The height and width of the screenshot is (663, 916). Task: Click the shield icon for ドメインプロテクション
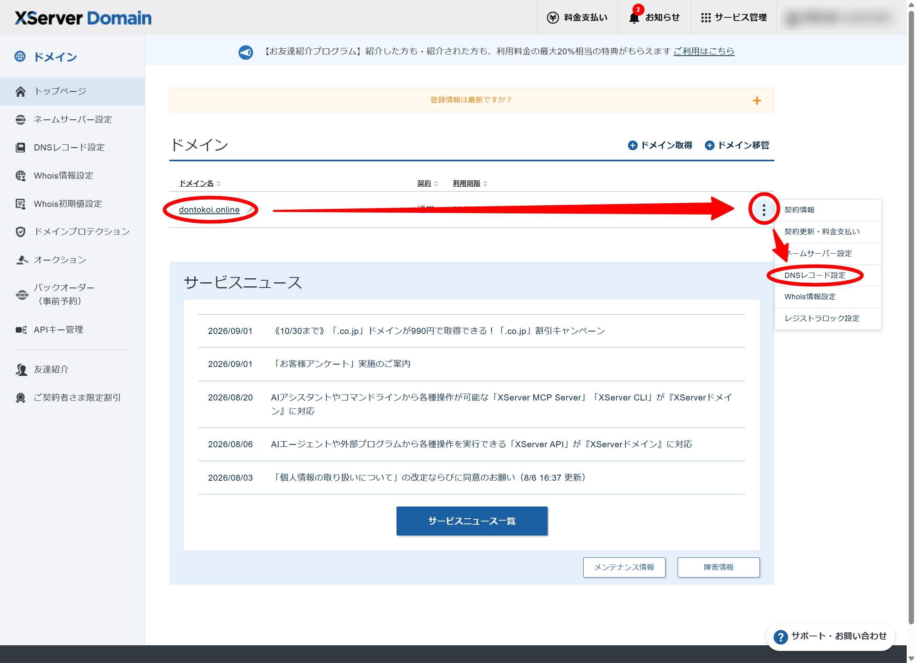[x=21, y=232]
